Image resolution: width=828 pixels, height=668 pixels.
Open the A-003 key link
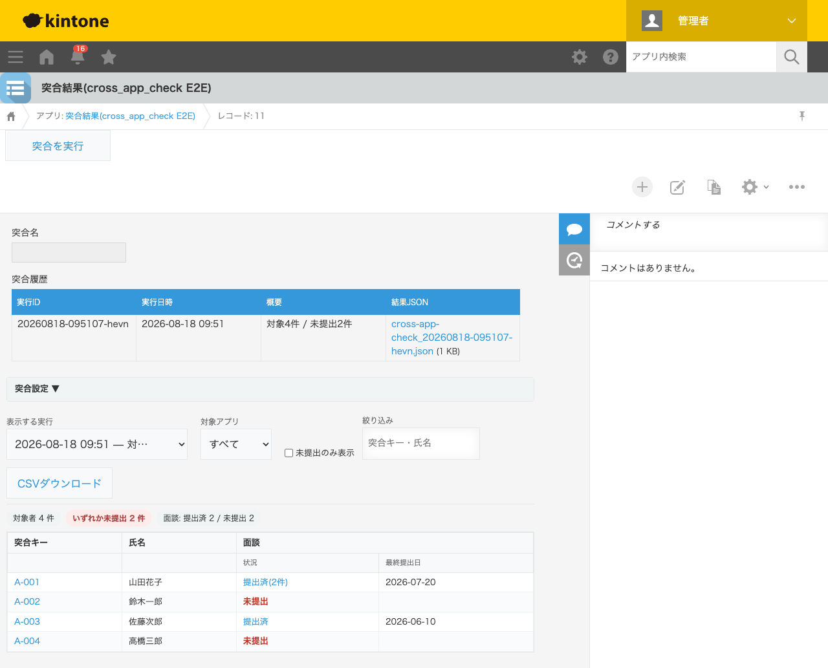[27, 621]
